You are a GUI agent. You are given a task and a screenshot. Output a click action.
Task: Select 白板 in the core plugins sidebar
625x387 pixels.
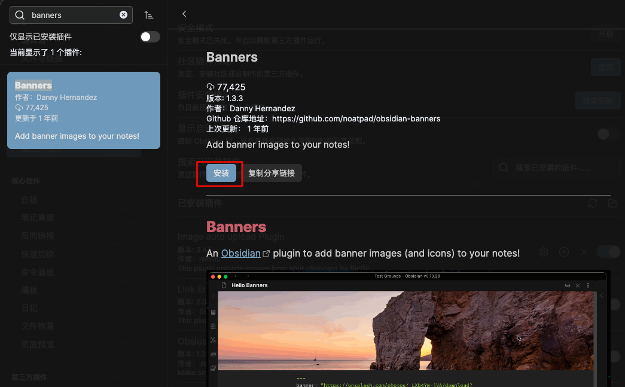coord(29,200)
